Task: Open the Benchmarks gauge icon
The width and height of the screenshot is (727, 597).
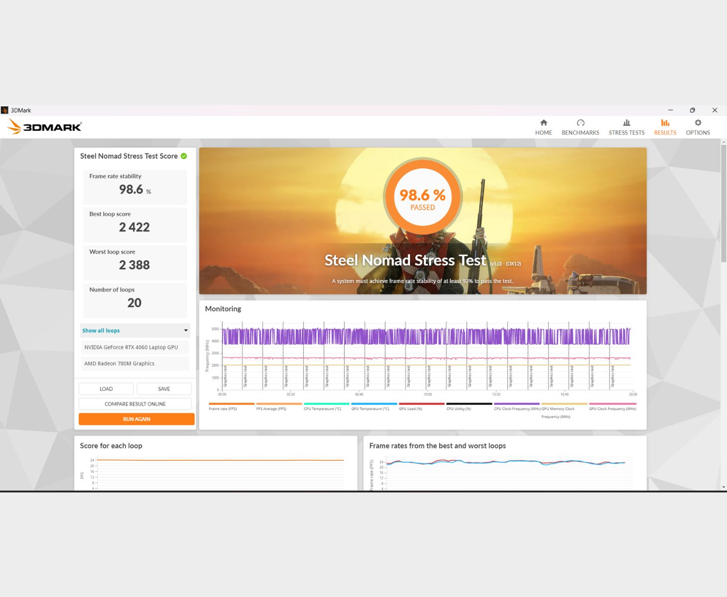Action: [580, 123]
